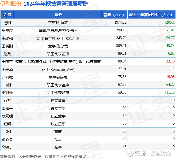Click the position 董事,副总裁,财务负责人
This screenshot has width=176, height=159.
(58, 31)
